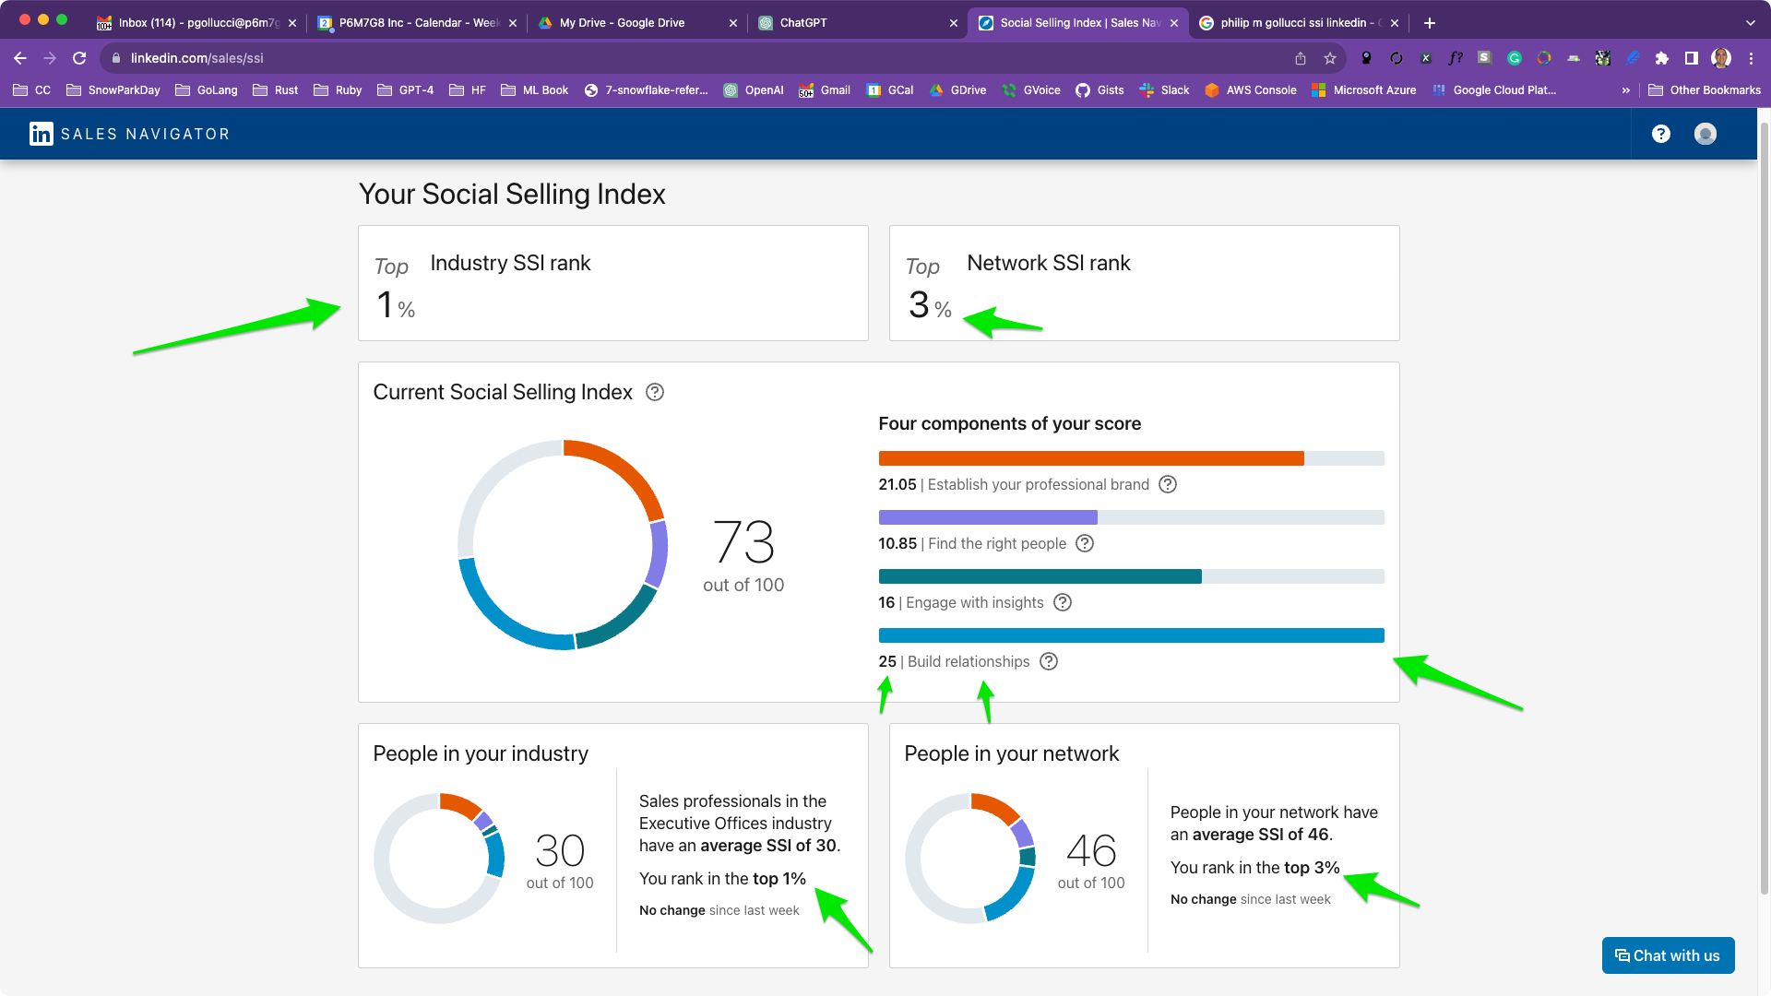Show info for Current Social Selling Index
Viewport: 1771px width, 996px height.
[655, 392]
